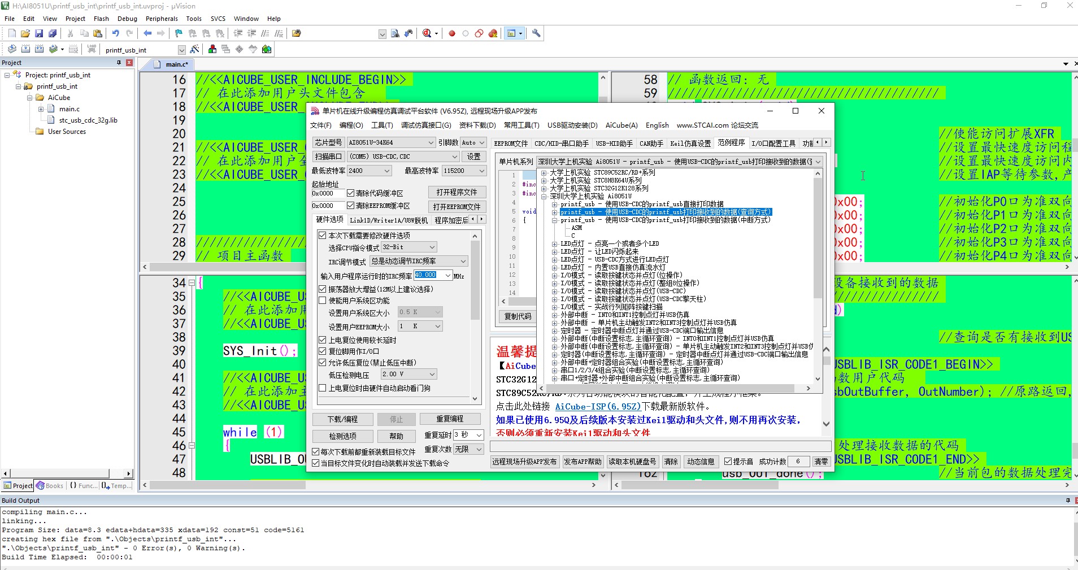Toggle 振荡器放大增益 checkbox

tap(323, 289)
